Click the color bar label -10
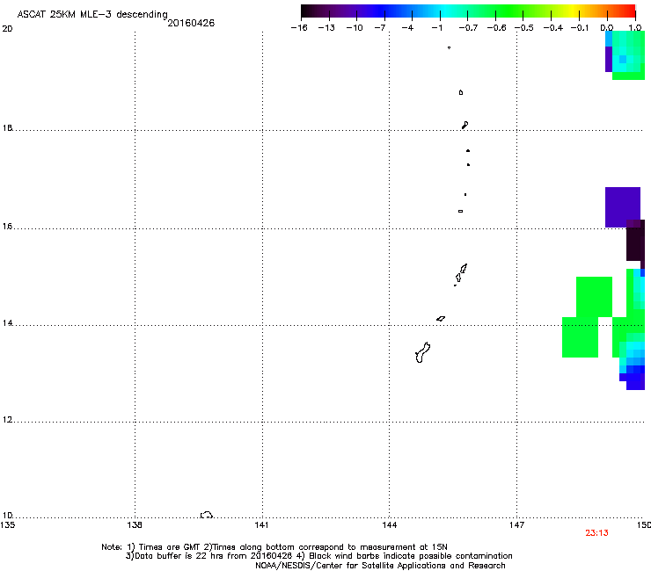The height and width of the screenshot is (571, 651). tap(355, 28)
